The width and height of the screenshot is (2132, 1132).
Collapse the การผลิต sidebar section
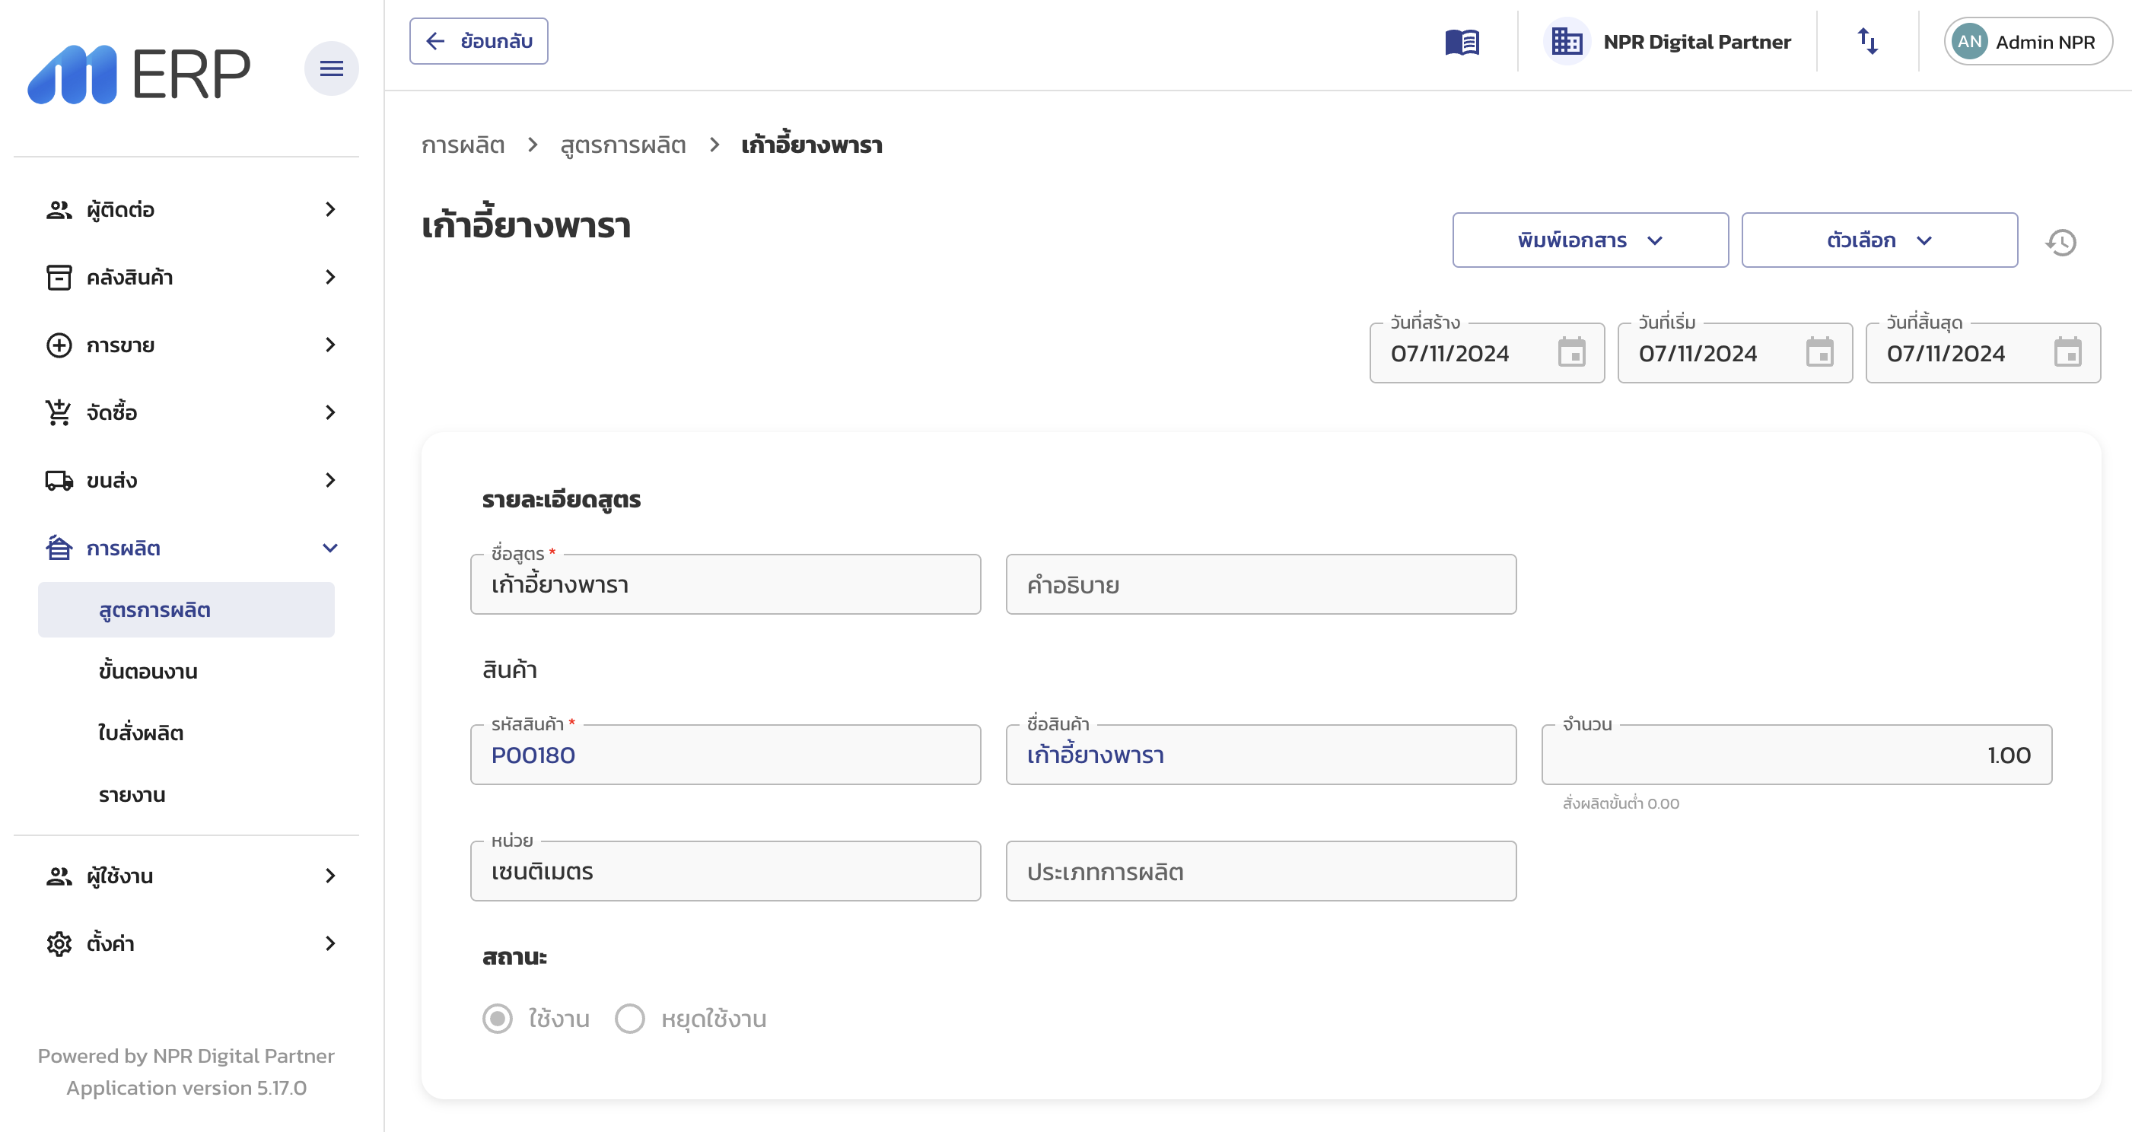pyautogui.click(x=330, y=548)
